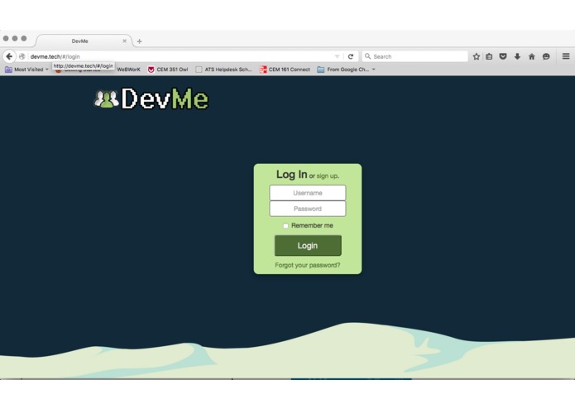575x409 pixels.
Task: Click the search magnifier icon
Action: [367, 56]
